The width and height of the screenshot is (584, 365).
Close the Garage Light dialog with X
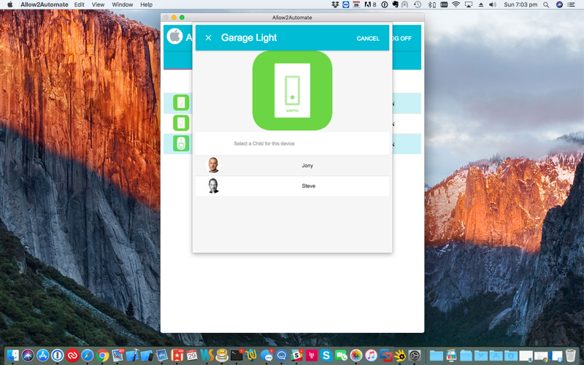[208, 38]
